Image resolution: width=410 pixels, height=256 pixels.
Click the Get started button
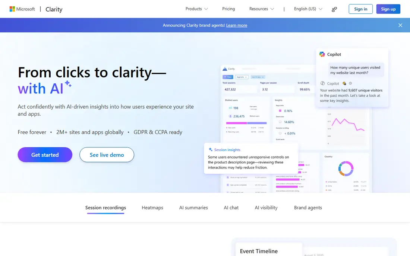[x=45, y=155]
